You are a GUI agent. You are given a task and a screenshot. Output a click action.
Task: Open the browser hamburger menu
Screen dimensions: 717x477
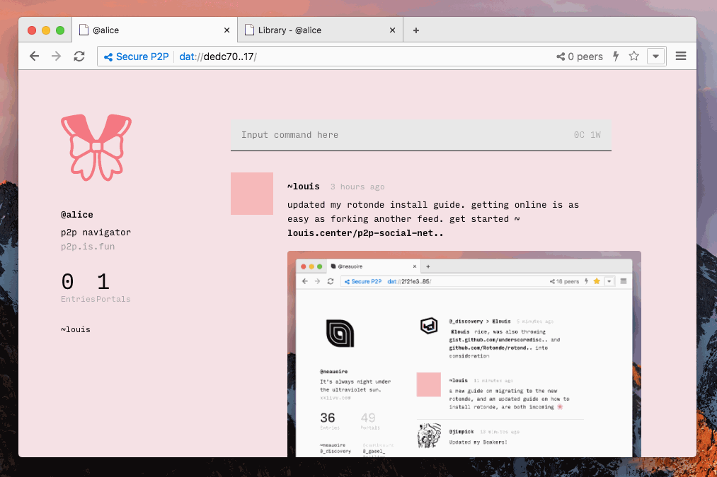tap(681, 56)
